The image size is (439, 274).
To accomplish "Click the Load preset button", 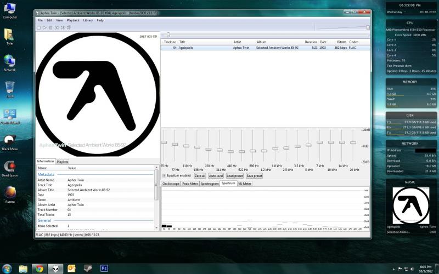I will pos(235,176).
